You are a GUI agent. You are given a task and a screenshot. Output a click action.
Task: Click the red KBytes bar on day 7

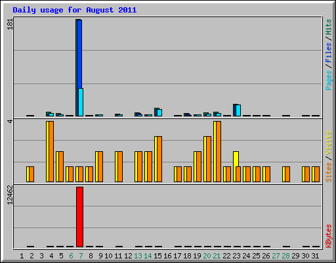click(79, 217)
